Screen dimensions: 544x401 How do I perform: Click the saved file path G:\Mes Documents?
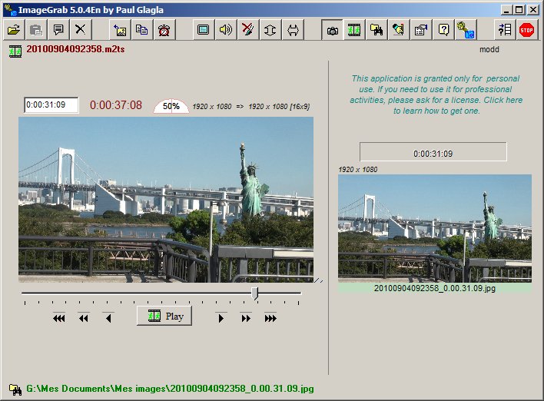pyautogui.click(x=170, y=389)
